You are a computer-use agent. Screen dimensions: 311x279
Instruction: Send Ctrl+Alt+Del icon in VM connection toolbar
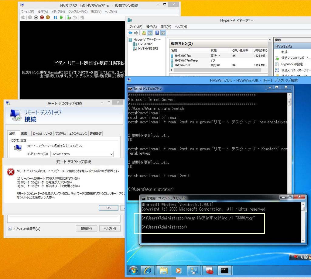pyautogui.click(x=23, y=17)
